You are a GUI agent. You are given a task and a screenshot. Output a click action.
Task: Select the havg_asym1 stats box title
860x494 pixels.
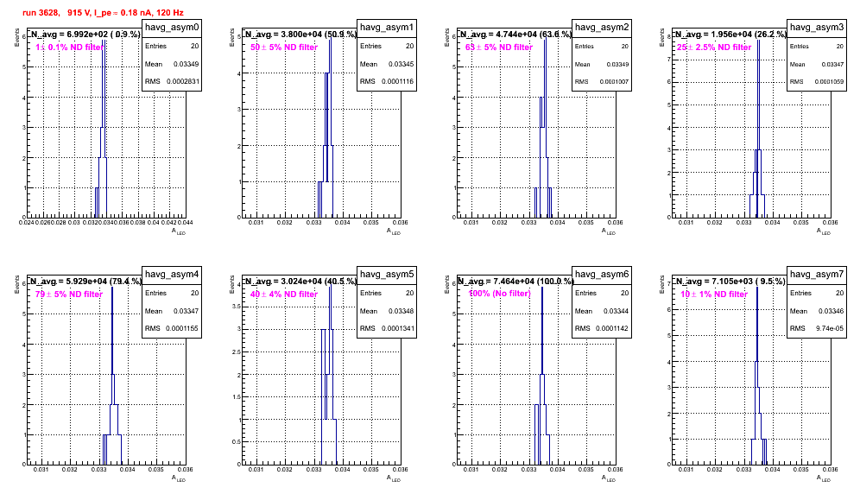coord(387,27)
